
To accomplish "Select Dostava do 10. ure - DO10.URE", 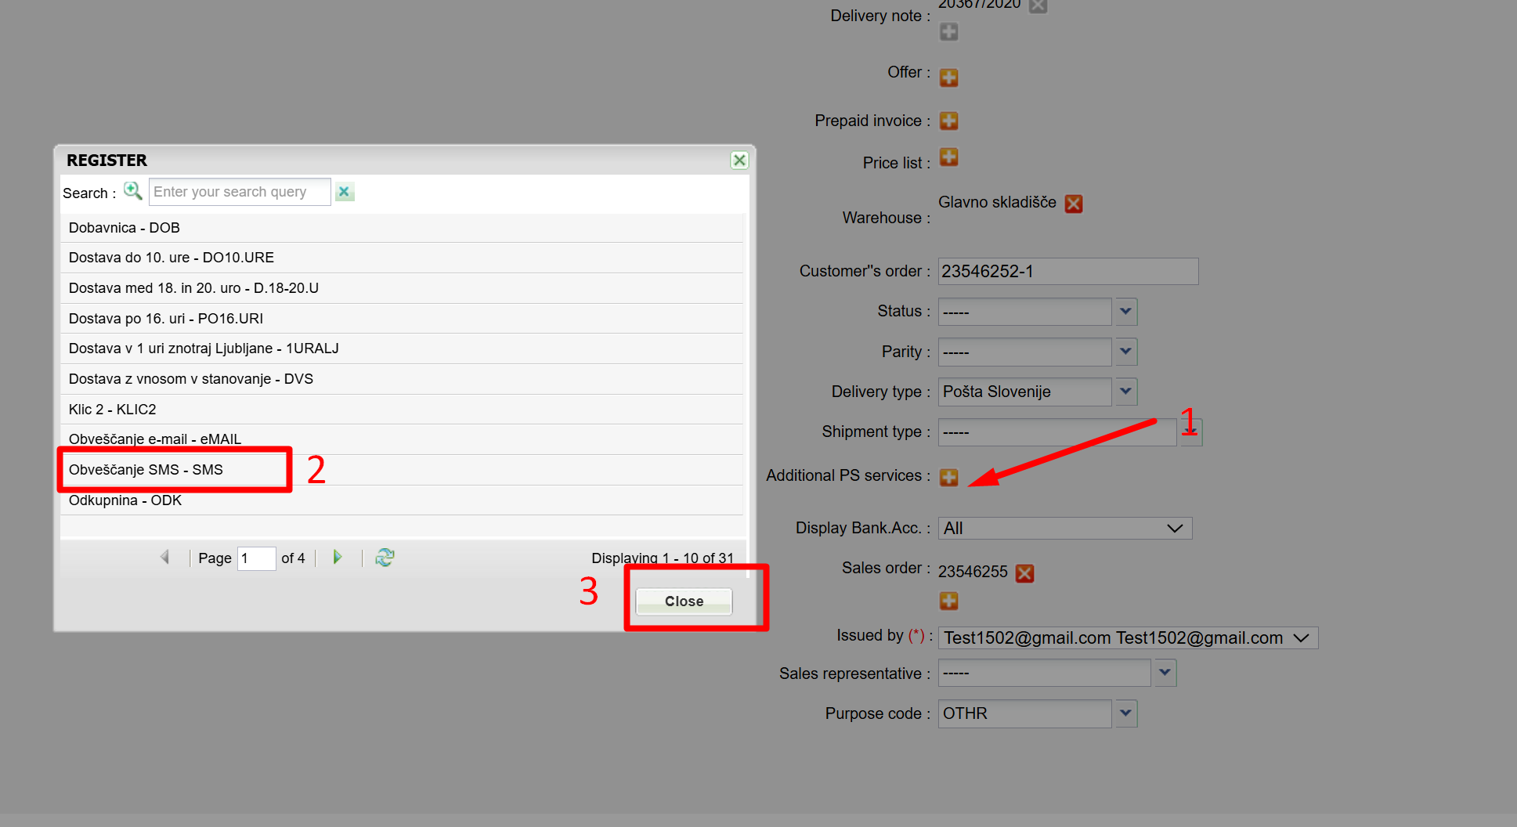I will click(402, 258).
